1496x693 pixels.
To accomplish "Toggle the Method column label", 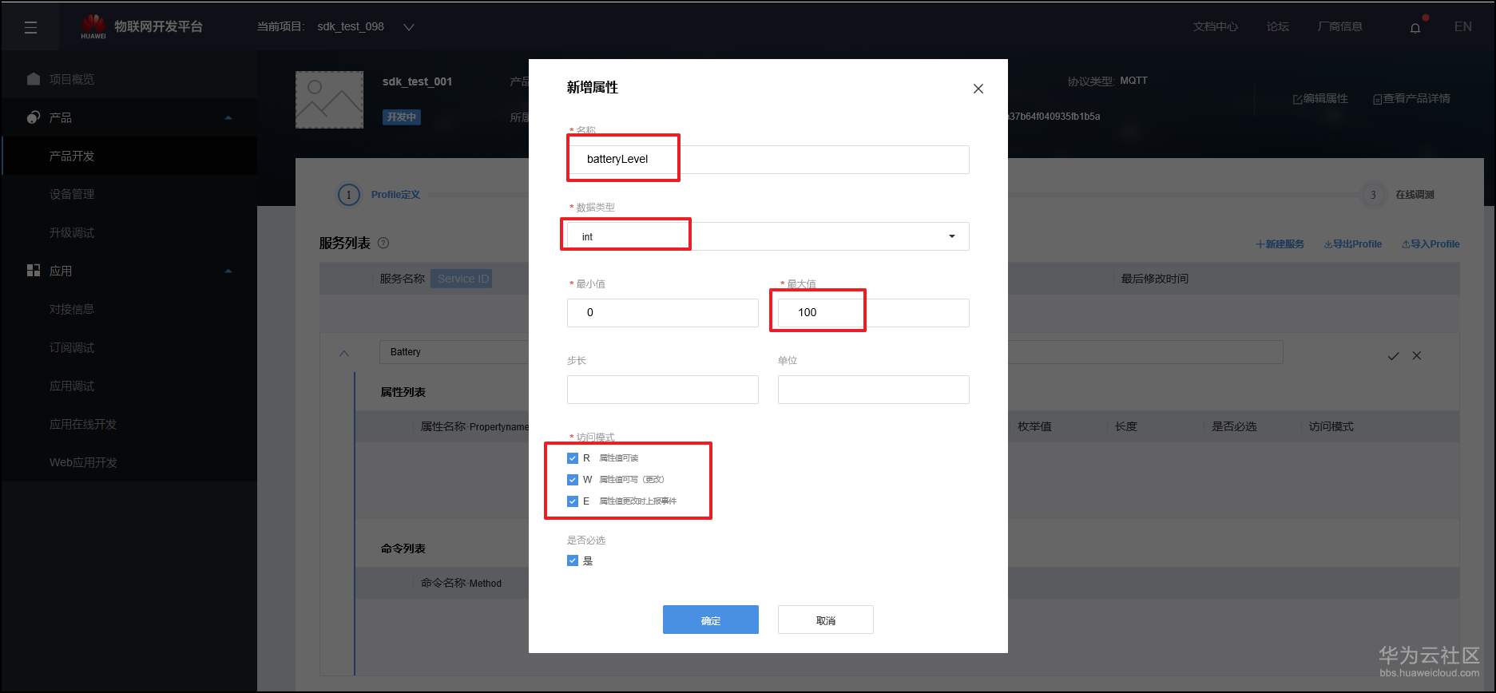I will click(x=485, y=584).
